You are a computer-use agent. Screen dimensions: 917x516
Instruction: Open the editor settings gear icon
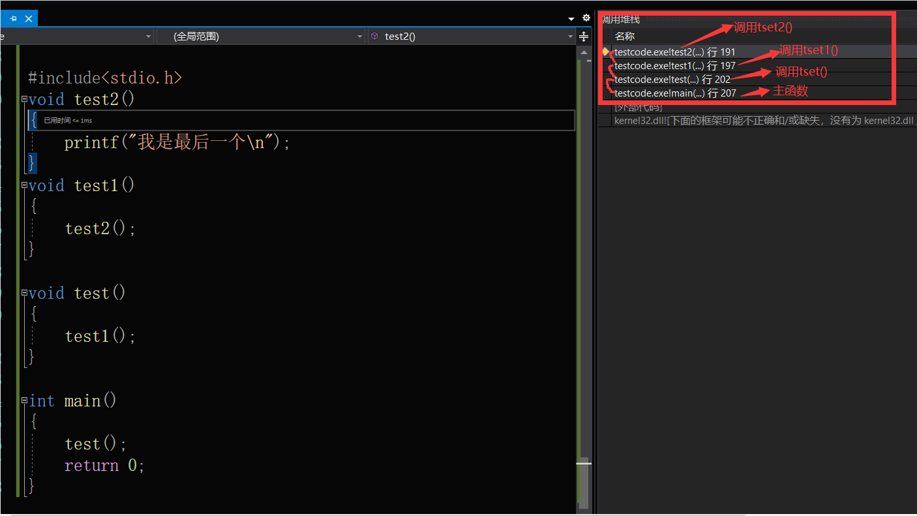coord(586,18)
